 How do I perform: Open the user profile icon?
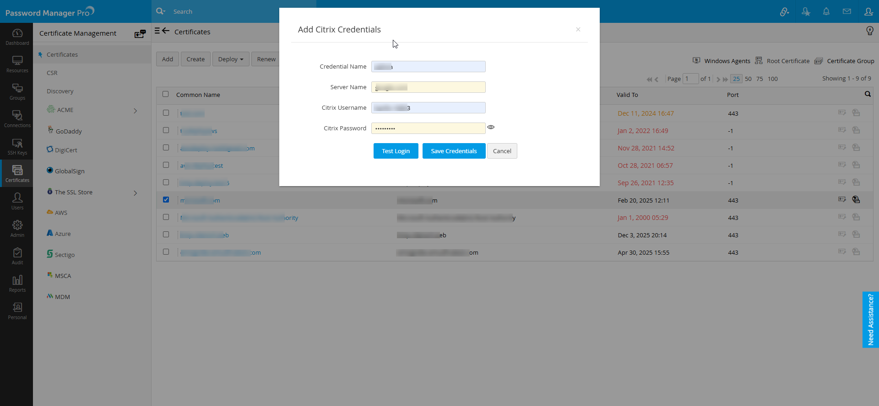868,11
